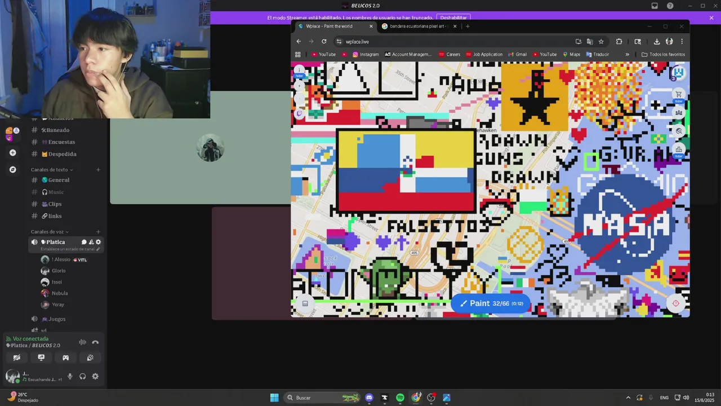Click the wplace.live address bar
721x406 pixels.
470,41
